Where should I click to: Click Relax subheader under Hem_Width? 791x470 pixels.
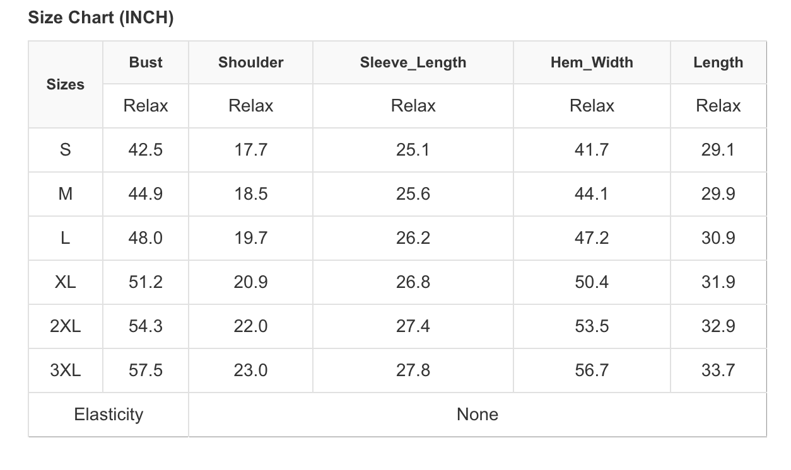592,106
